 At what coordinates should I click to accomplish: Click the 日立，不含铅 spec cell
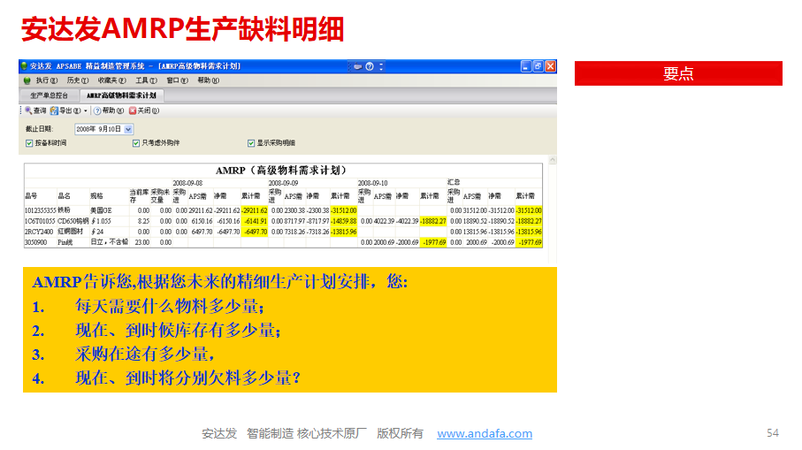tap(109, 242)
